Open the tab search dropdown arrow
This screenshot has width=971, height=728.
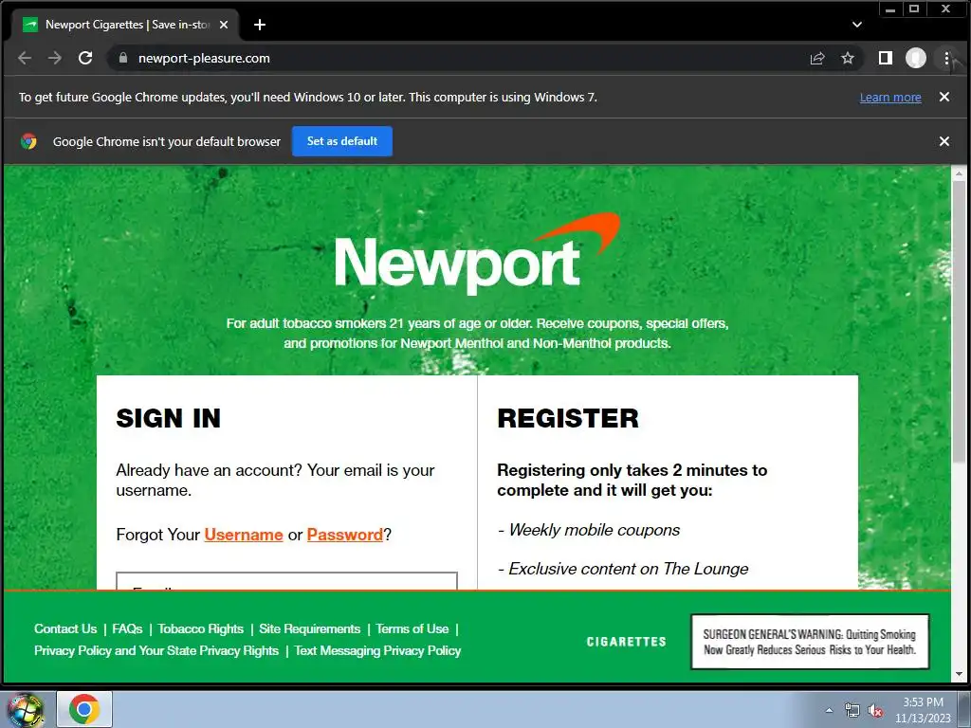click(x=857, y=25)
